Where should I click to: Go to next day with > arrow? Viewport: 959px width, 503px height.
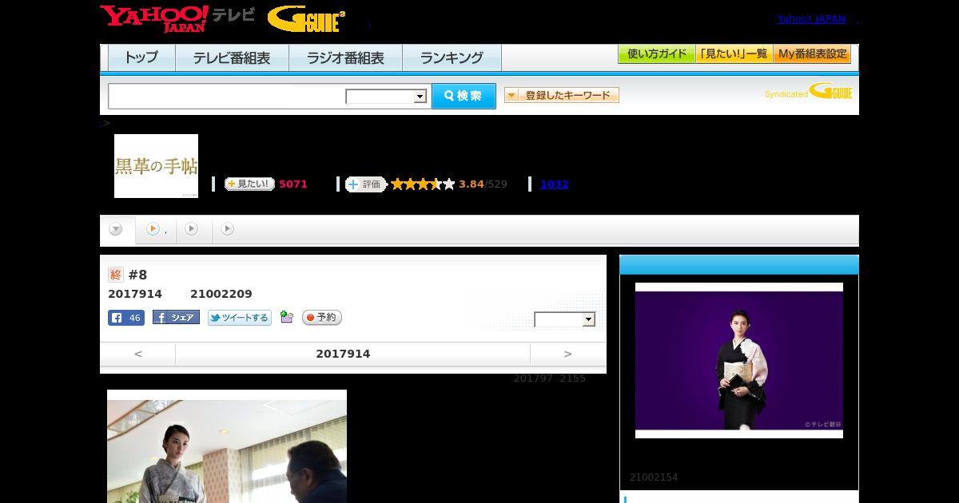click(568, 354)
